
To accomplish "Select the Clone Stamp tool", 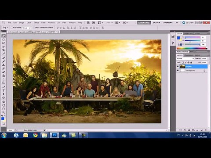I will pos(4,65).
